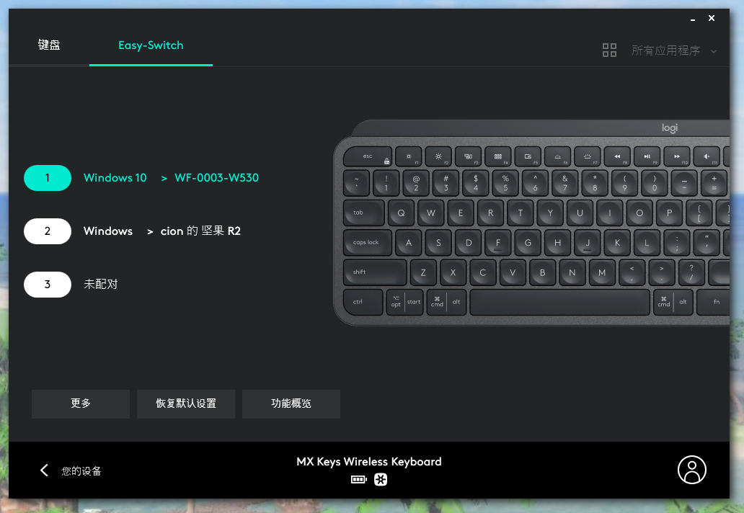Click the 更多 button

click(81, 403)
